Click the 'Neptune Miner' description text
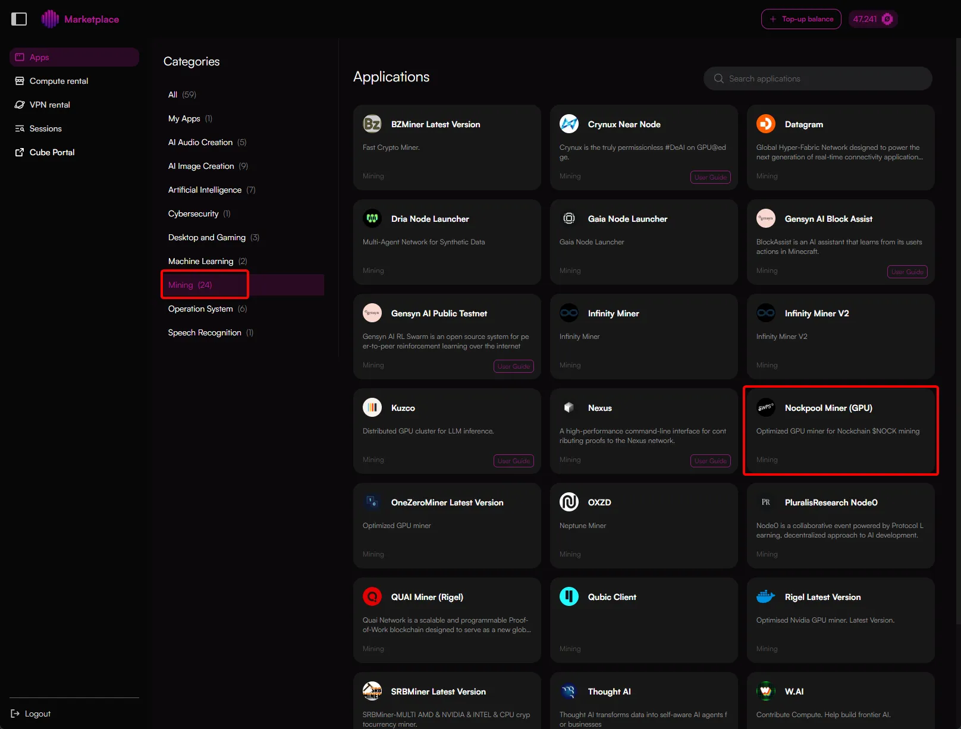The image size is (961, 729). [583, 526]
